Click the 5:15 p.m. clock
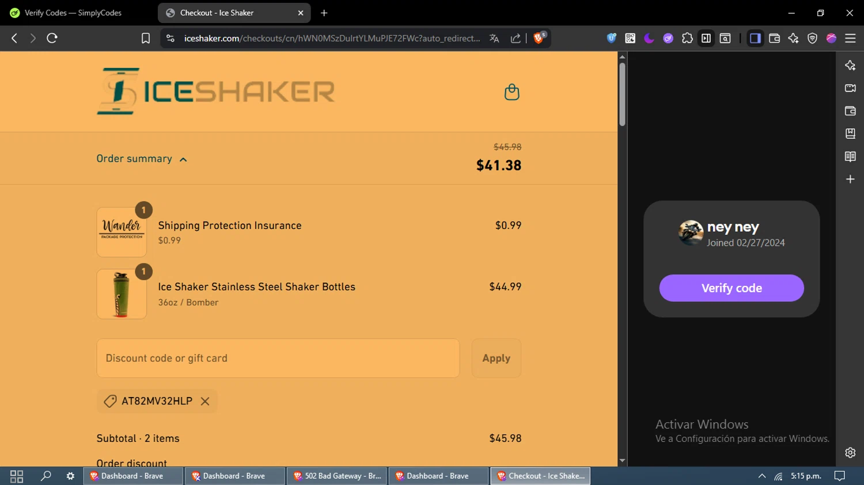864x485 pixels. click(x=806, y=476)
